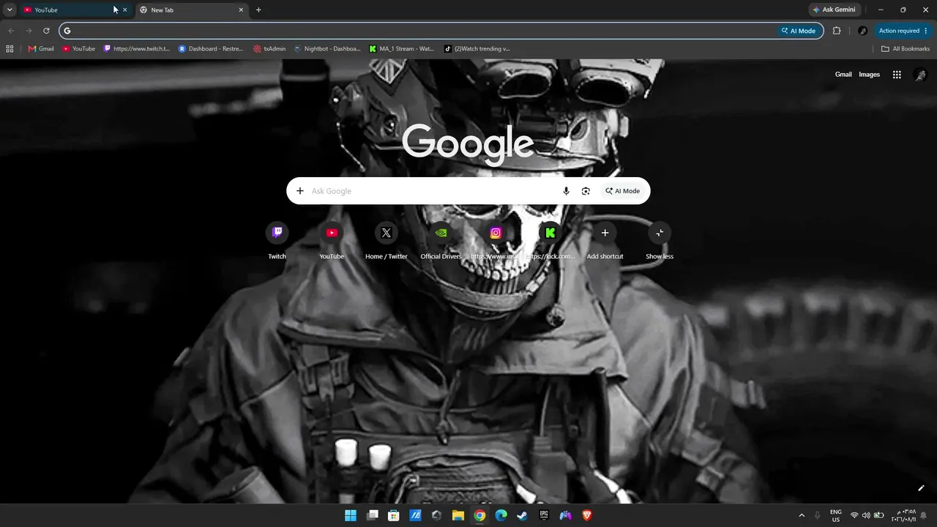Open the Google apps grid icon
The height and width of the screenshot is (527, 937).
click(x=897, y=75)
